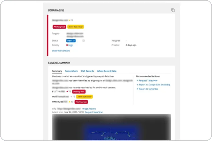Click the score 26 beside the blurred domain

click(72, 20)
